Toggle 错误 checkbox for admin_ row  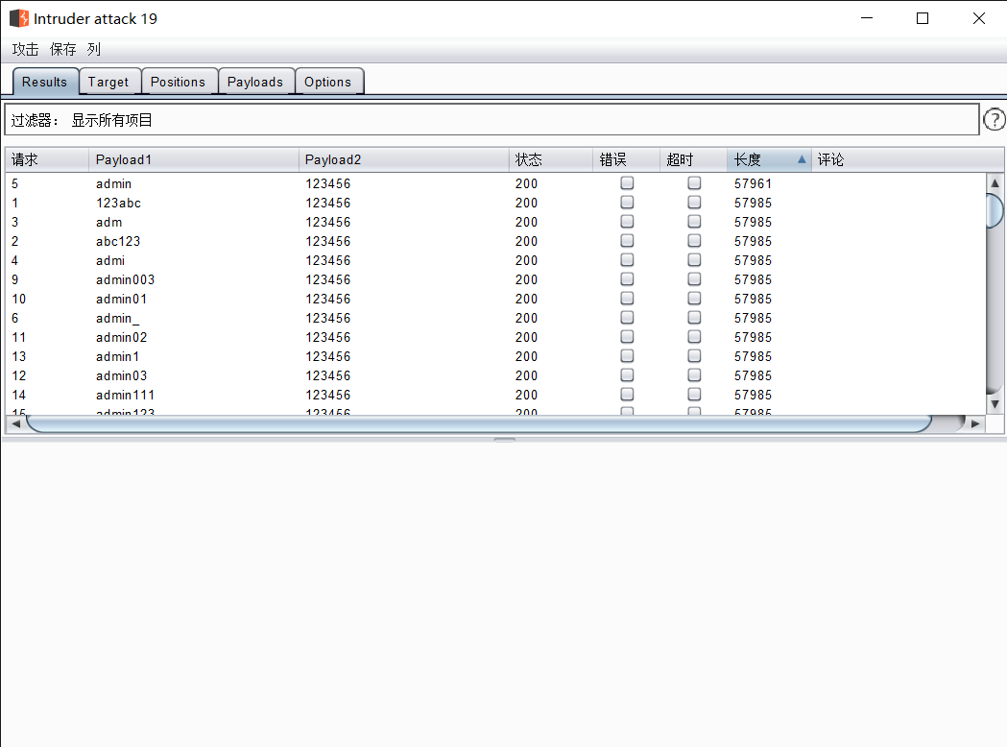tap(627, 317)
